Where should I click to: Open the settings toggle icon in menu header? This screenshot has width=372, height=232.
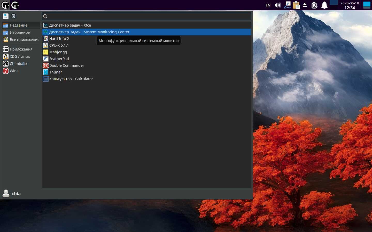pos(6,16)
